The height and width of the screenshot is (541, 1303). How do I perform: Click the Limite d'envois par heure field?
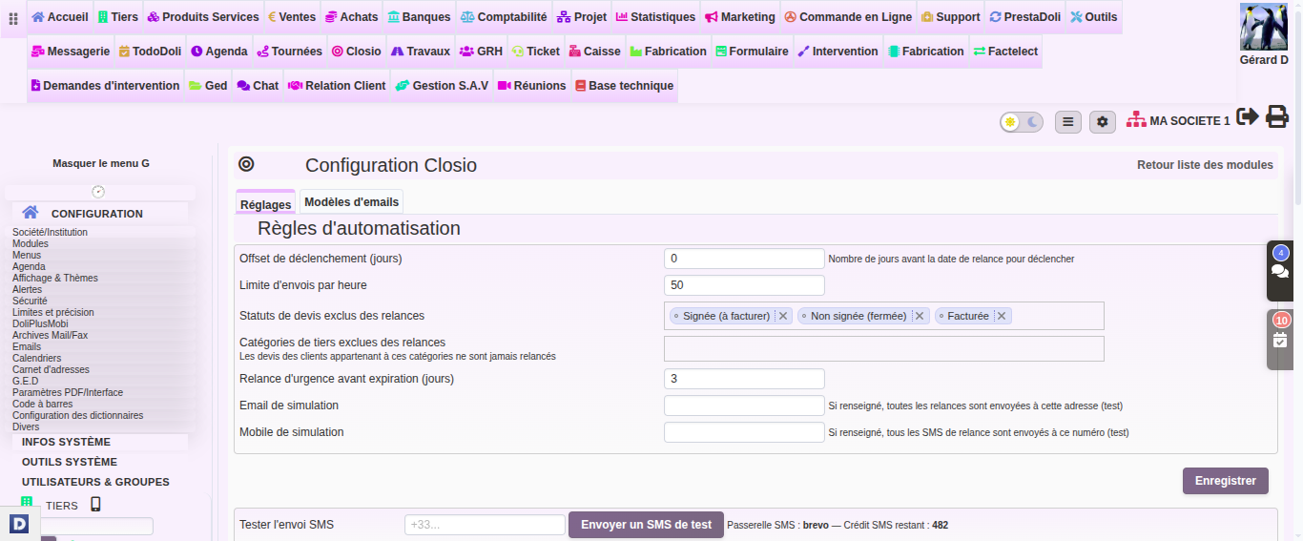click(x=744, y=285)
